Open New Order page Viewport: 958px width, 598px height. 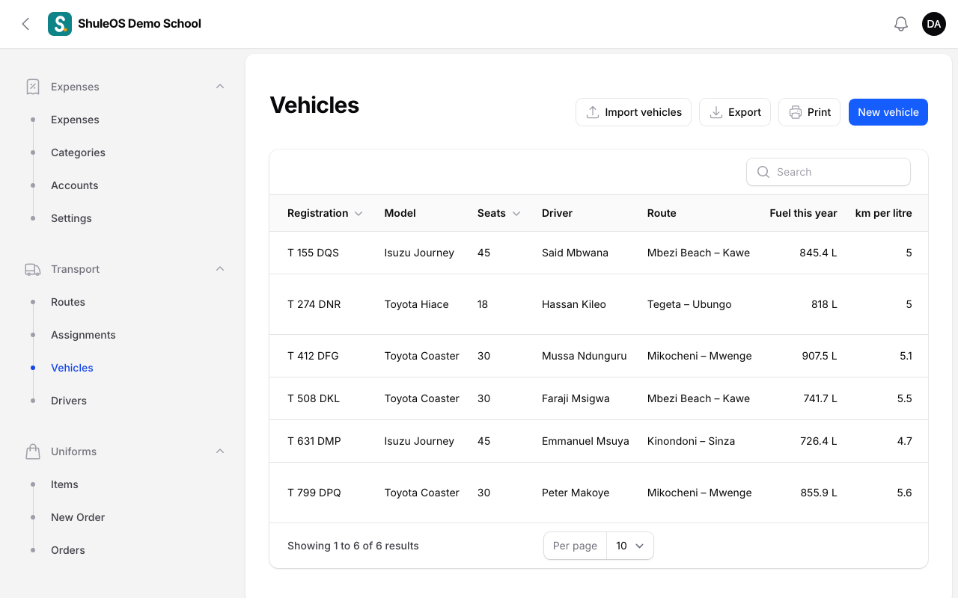[78, 517]
